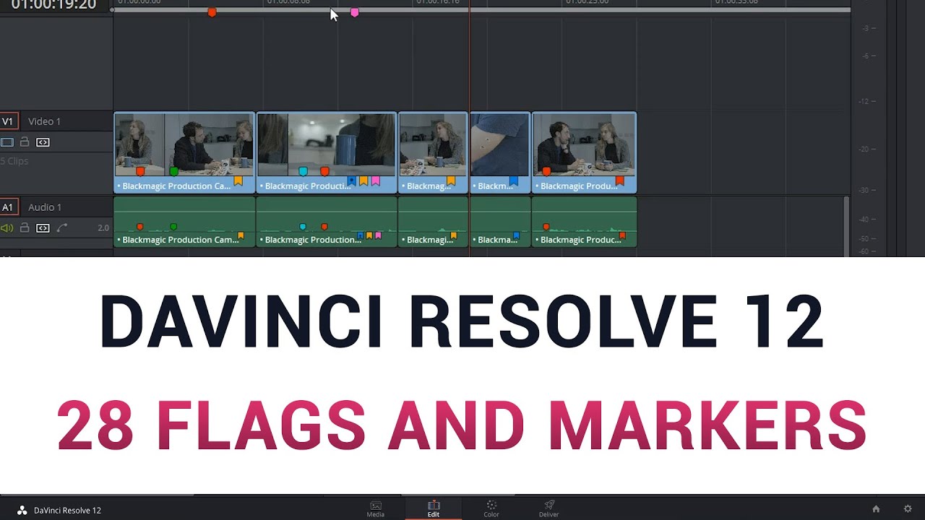Viewport: 925px width, 520px height.
Task: Click the blue flag on second video clip
Action: click(x=352, y=181)
